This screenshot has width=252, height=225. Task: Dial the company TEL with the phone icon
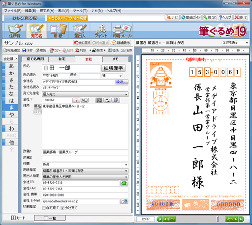coord(124,183)
